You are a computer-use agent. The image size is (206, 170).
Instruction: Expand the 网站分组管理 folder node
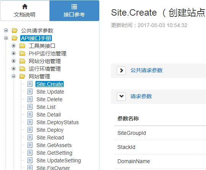coord(13,61)
